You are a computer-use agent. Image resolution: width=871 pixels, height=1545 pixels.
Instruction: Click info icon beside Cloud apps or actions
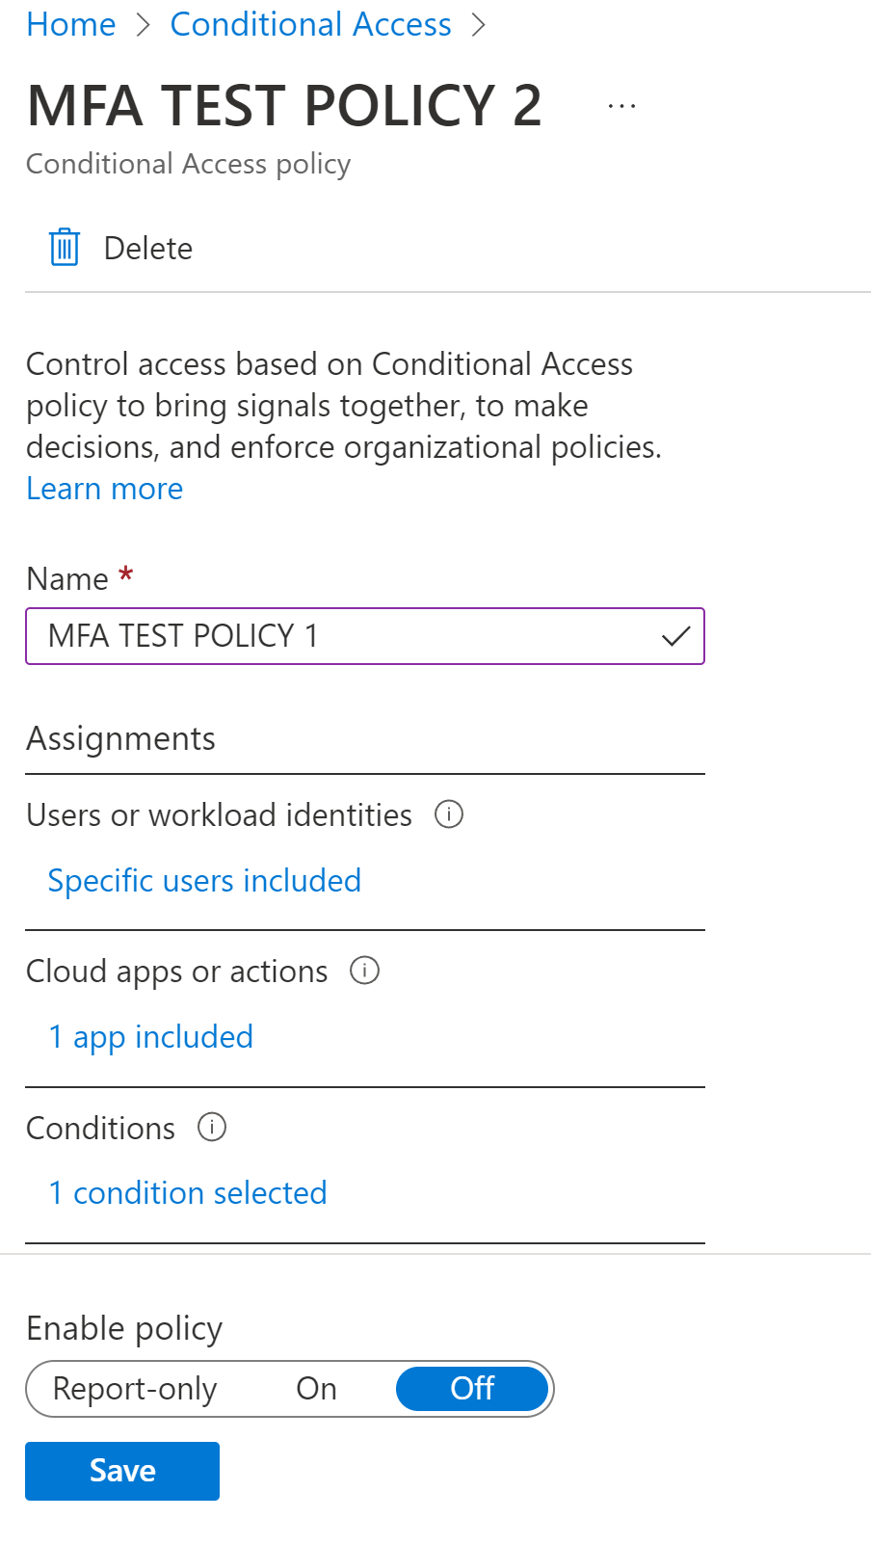pos(364,971)
